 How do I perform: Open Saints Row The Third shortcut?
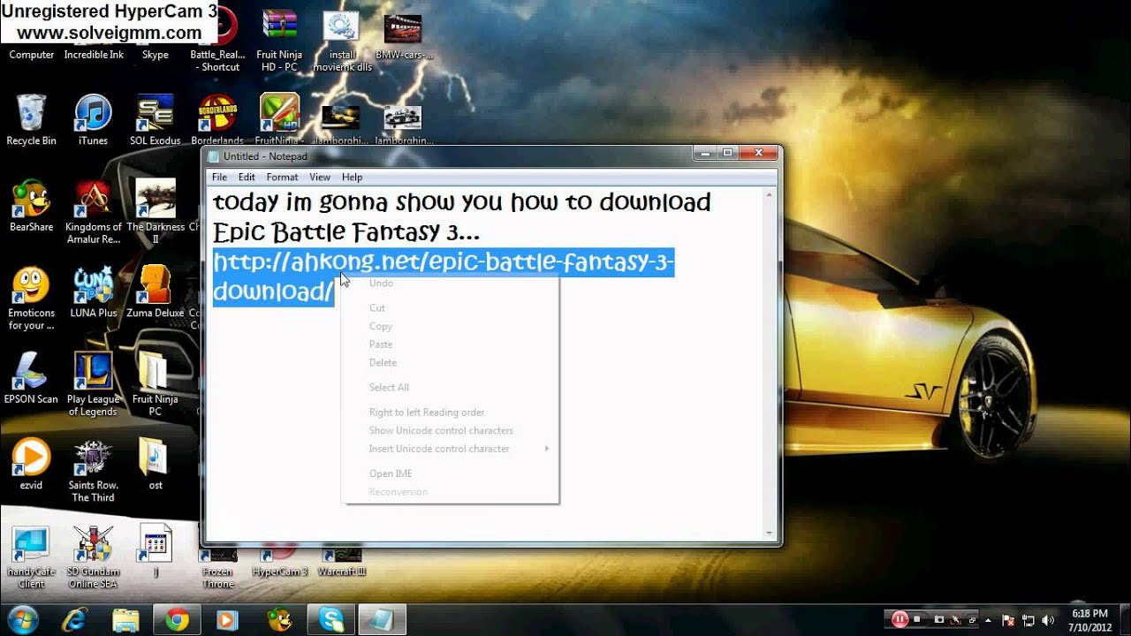[x=93, y=471]
